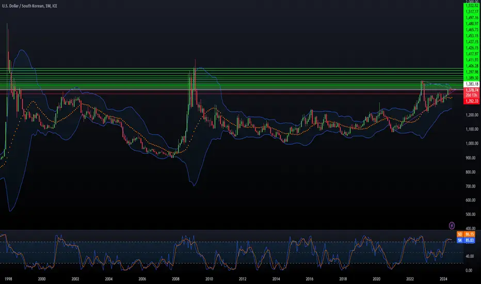Click the 0.00 stochastic axis label
The width and height of the screenshot is (481, 284).
click(x=469, y=271)
